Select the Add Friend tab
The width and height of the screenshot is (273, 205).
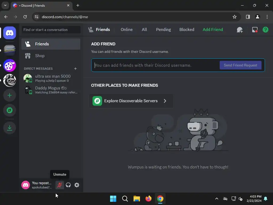tap(212, 30)
